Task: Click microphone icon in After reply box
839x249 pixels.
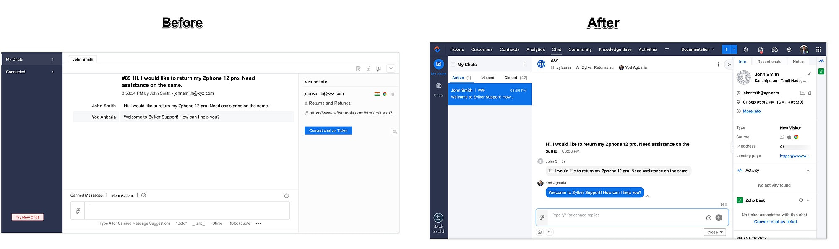Action: click(x=719, y=218)
